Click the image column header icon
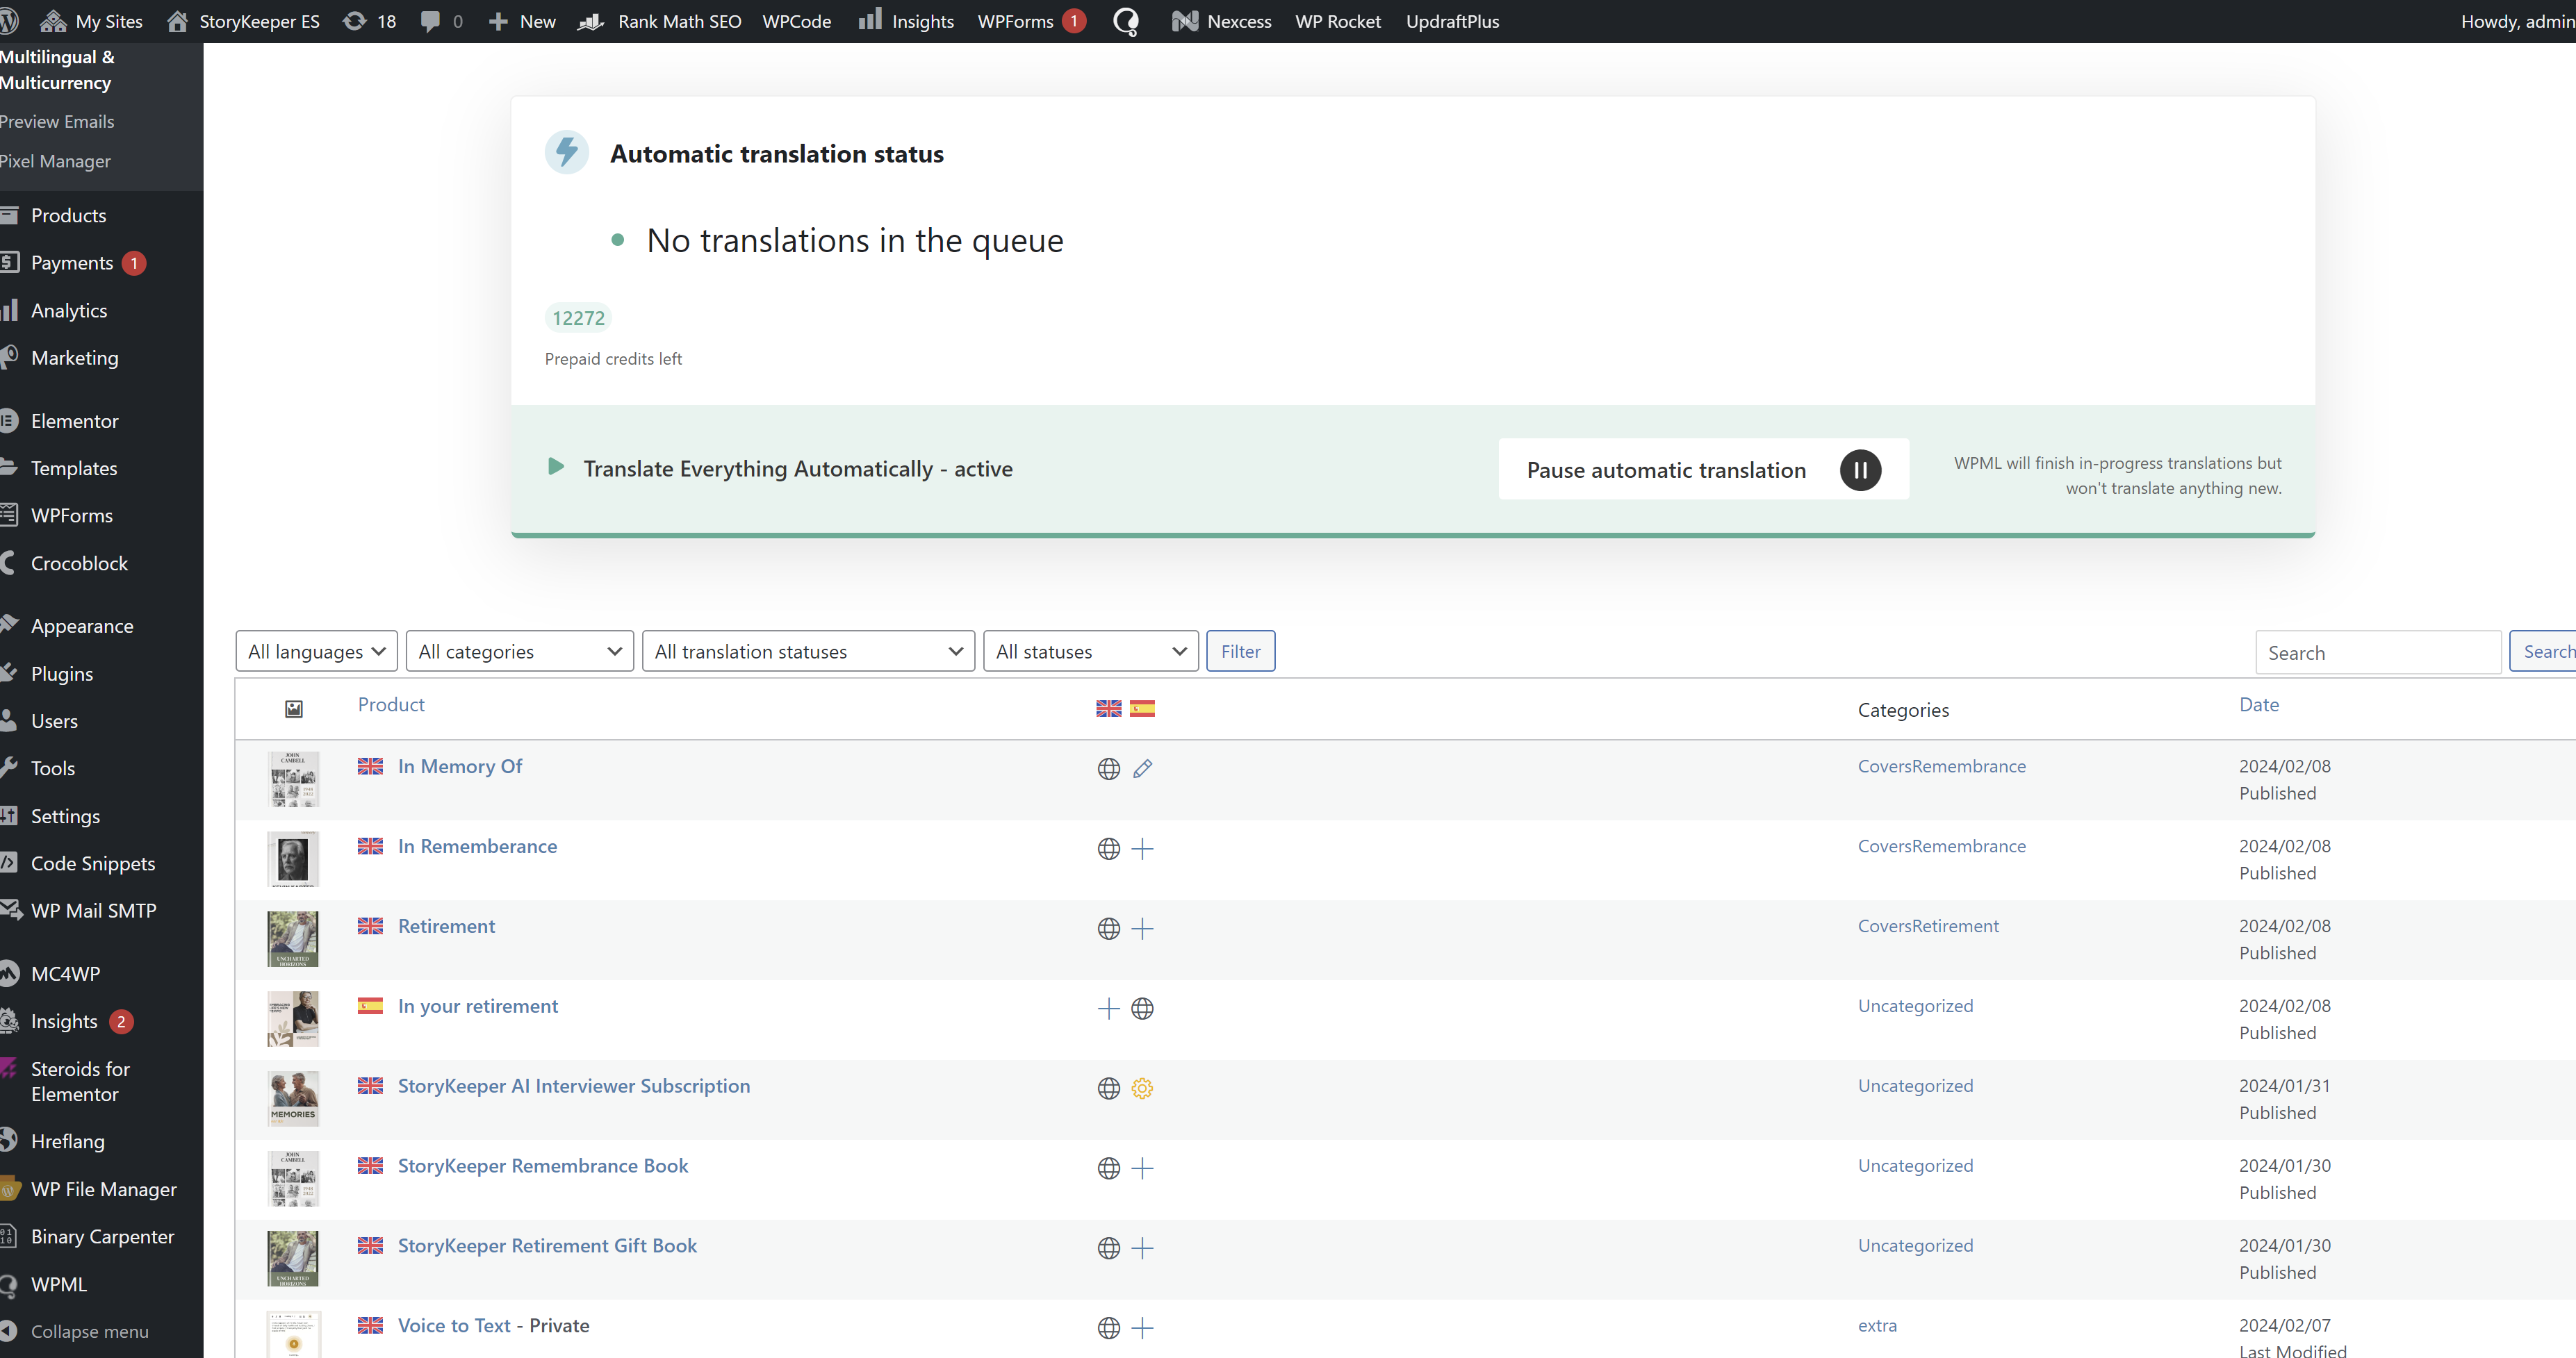2576x1358 pixels. (294, 709)
